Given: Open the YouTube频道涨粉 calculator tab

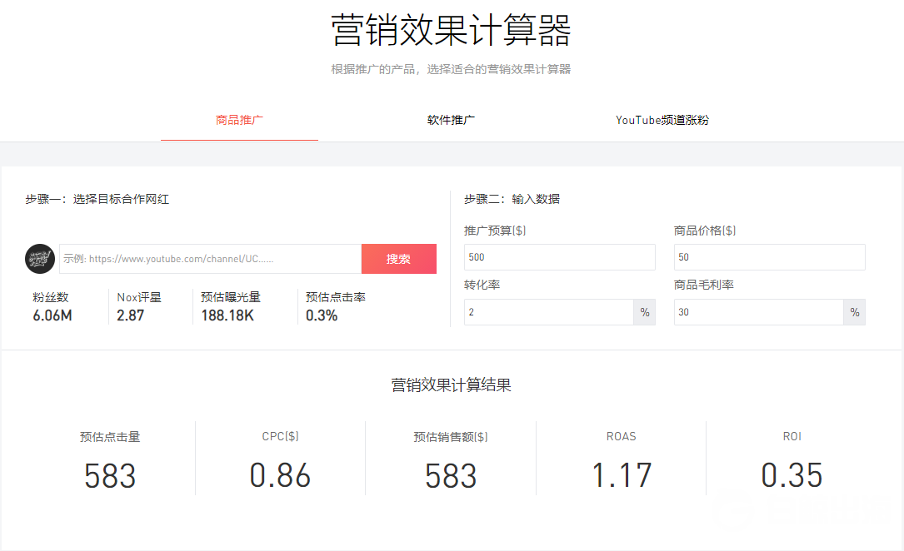Looking at the screenshot, I should pyautogui.click(x=662, y=119).
